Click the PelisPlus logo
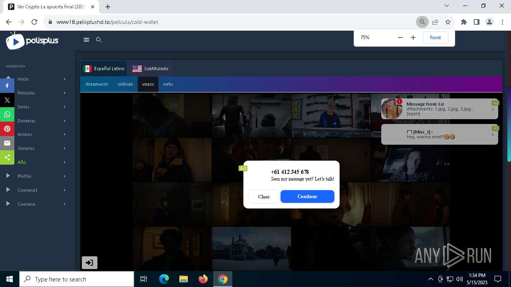This screenshot has height=287, width=511. tap(32, 40)
